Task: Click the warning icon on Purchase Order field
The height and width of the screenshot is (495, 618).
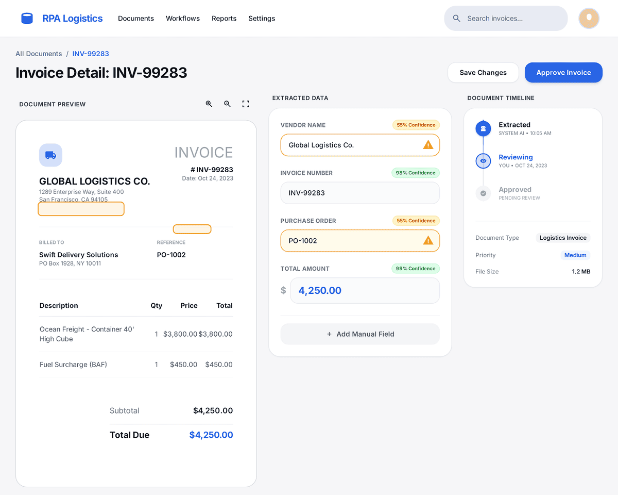Action: click(428, 240)
